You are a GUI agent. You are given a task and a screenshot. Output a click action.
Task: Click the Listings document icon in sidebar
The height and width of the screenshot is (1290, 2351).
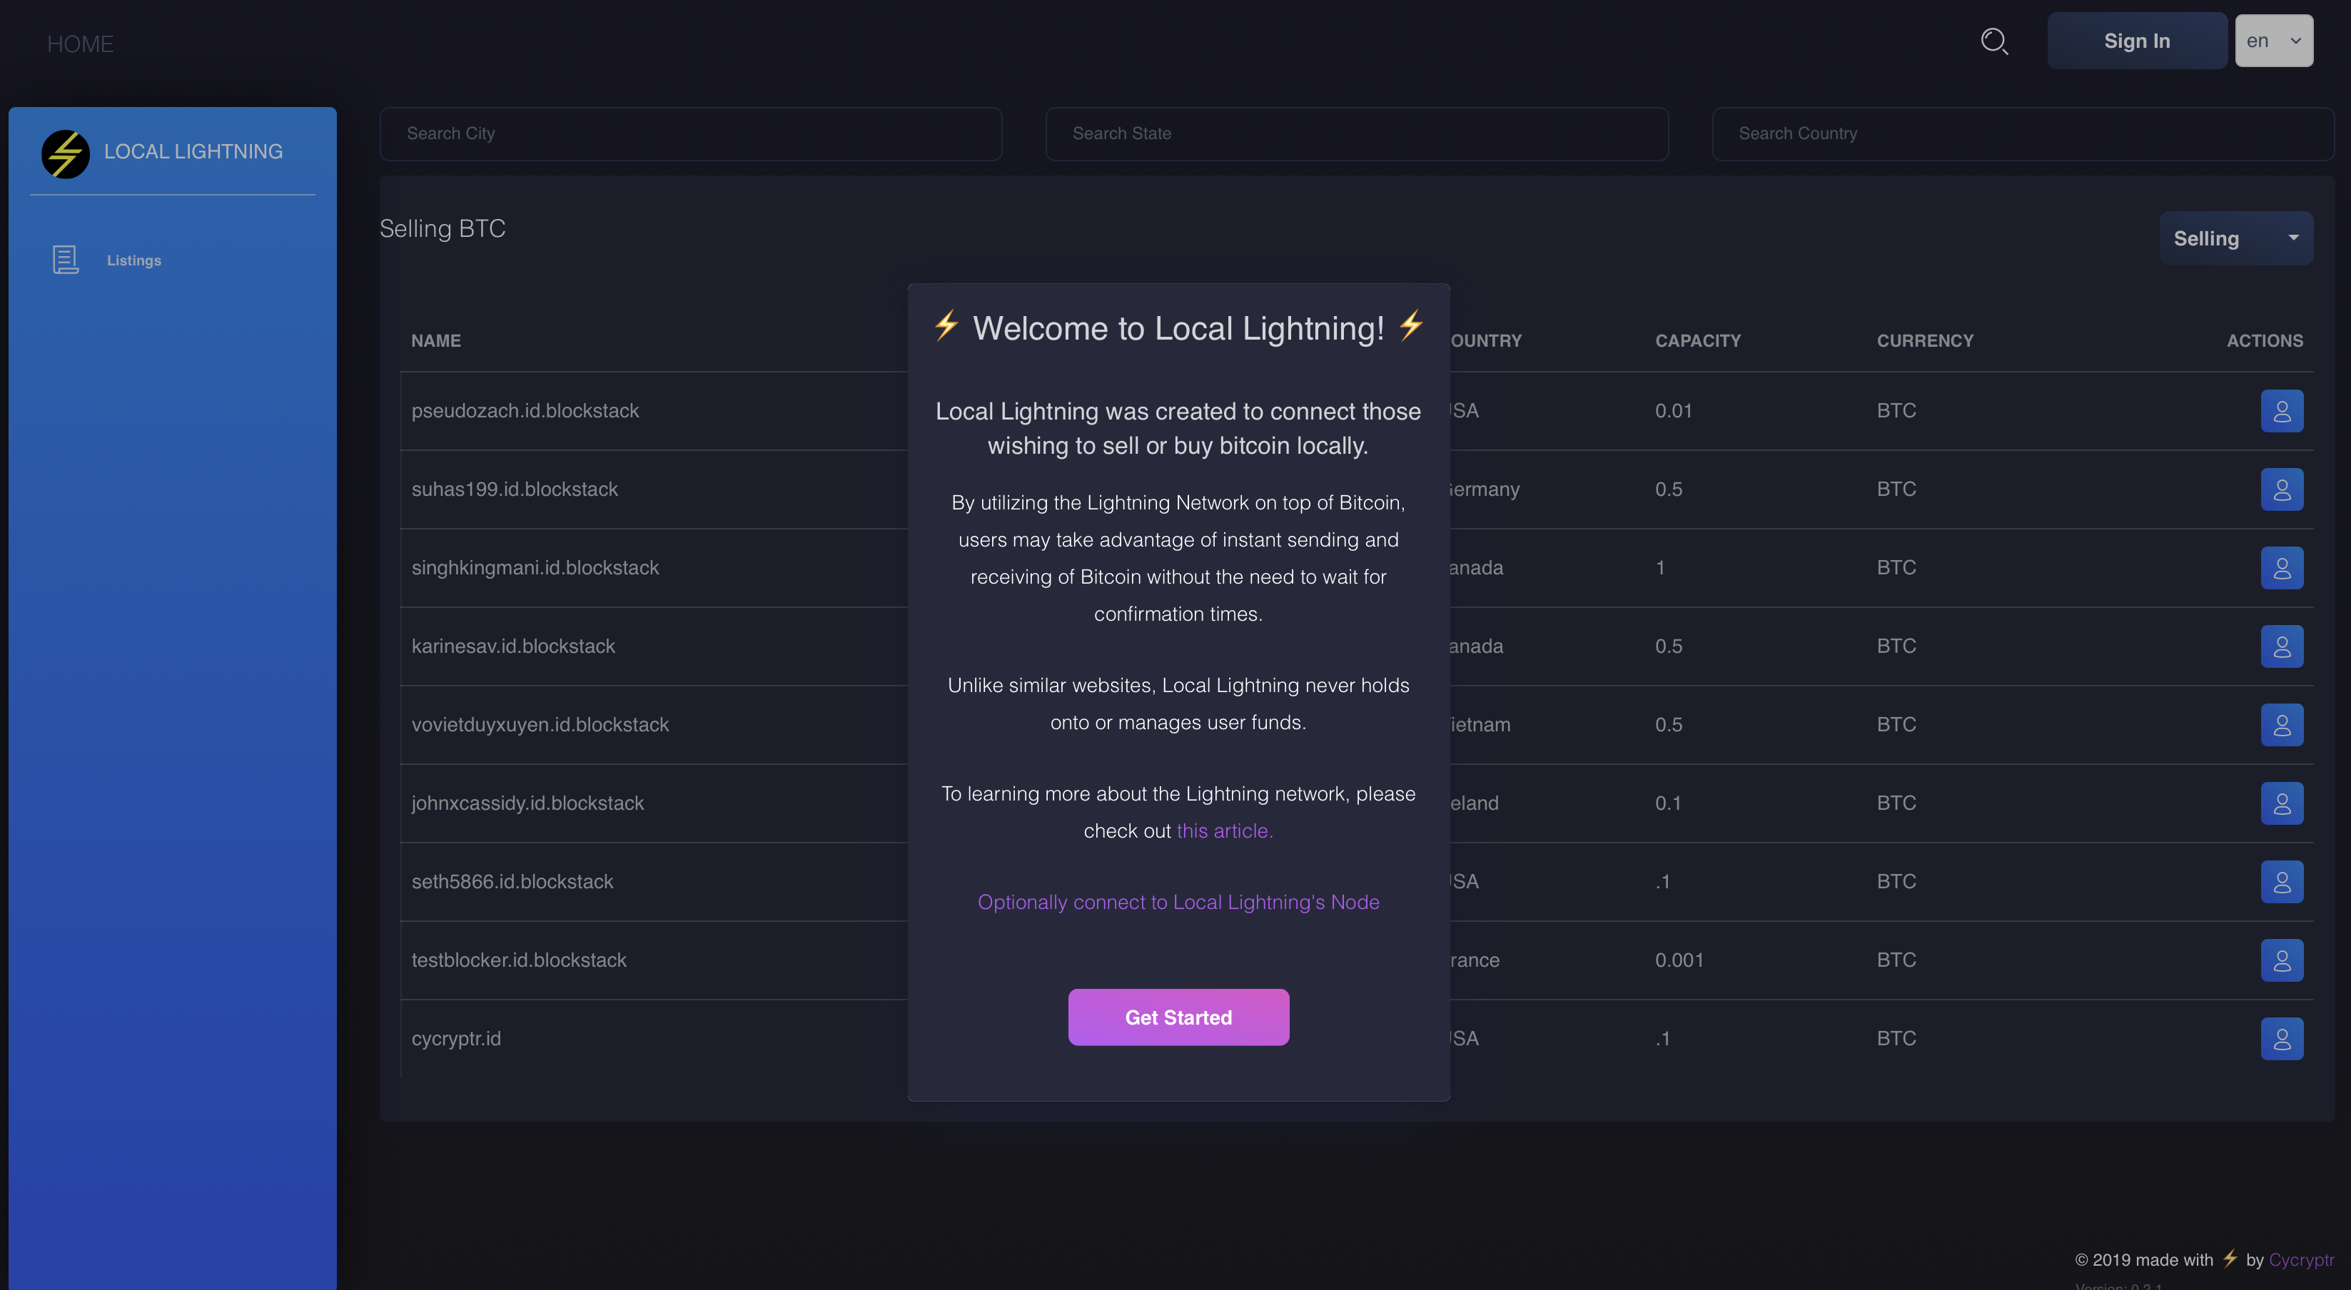[65, 260]
